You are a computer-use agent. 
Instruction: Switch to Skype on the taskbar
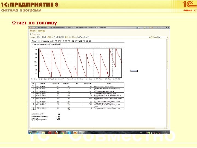tap(69, 133)
